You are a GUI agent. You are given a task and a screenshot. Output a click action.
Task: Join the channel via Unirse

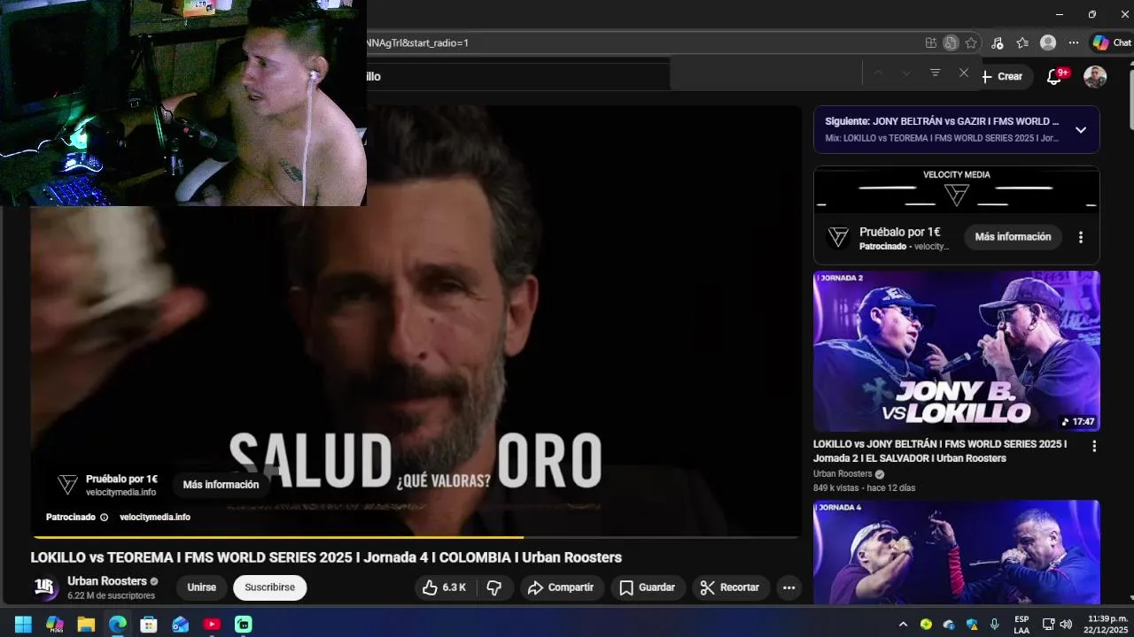tap(201, 587)
